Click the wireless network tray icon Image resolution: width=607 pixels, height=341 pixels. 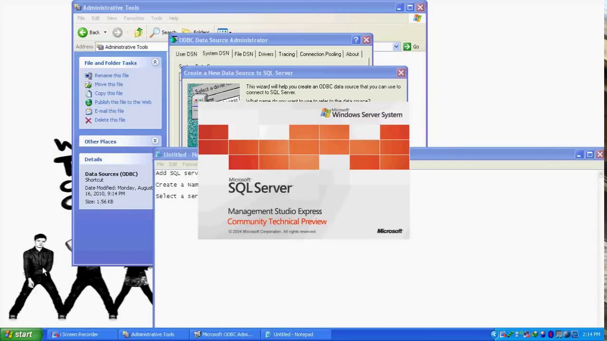pos(519,334)
